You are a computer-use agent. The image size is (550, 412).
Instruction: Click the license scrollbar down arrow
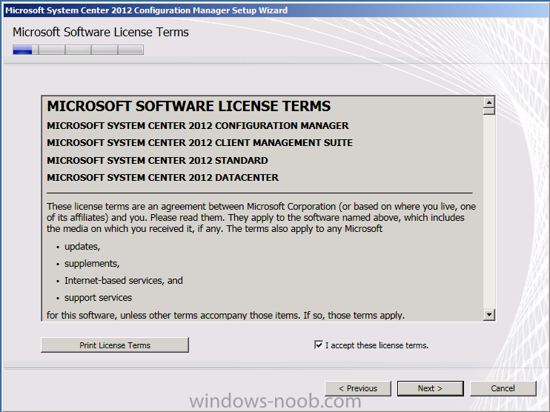pyautogui.click(x=489, y=314)
